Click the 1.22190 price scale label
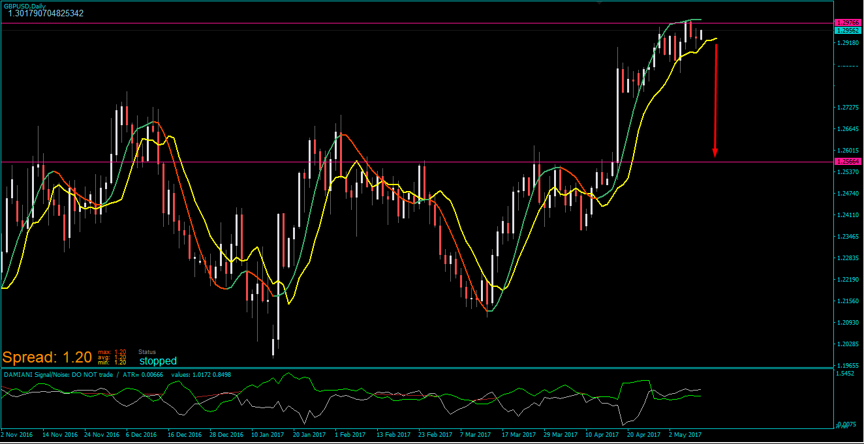Viewport: 864px width, 444px height. point(847,280)
